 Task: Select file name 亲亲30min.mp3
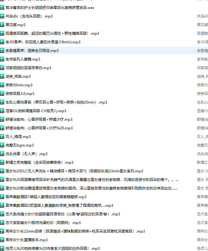19,85
